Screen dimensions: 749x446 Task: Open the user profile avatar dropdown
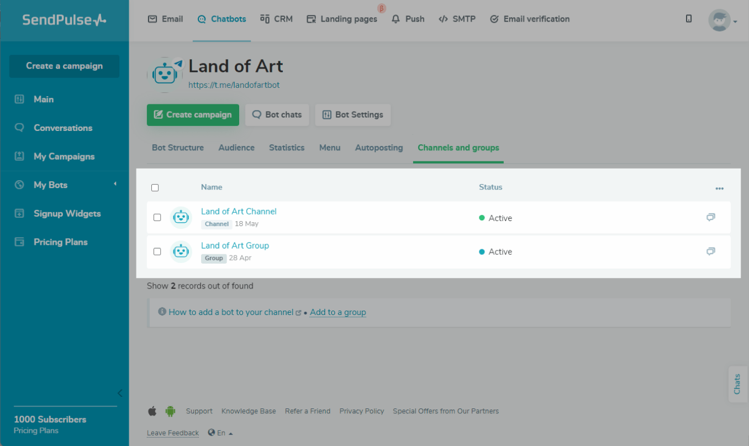(x=721, y=20)
